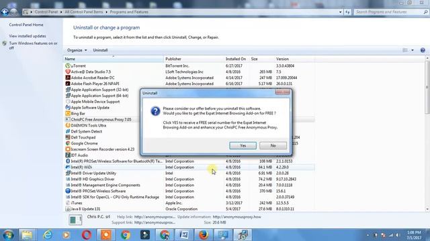Viewport: 430px width, 241px height.
Task: Click the question mark icon in the dialog
Action: coord(155,111)
